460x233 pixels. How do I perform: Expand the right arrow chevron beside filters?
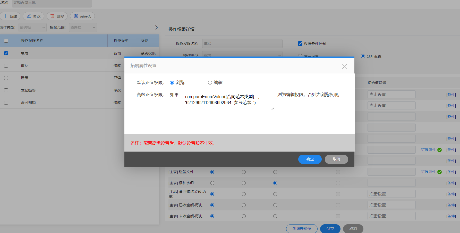click(156, 27)
